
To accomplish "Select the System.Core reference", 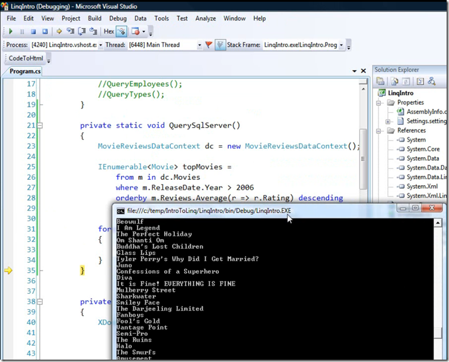I will point(423,149).
